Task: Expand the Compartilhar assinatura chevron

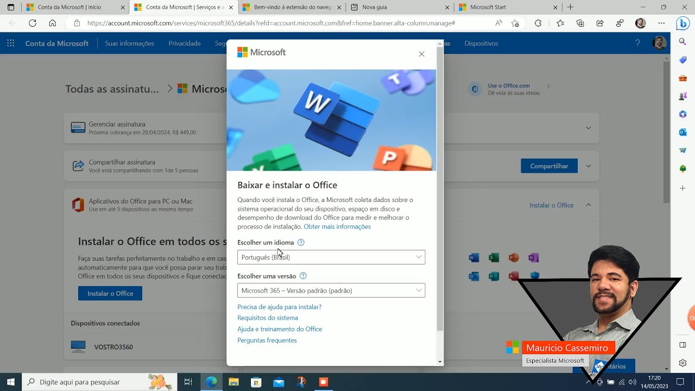Action: point(588,166)
